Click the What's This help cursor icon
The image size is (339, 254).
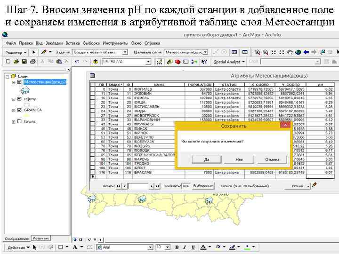pyautogui.click(x=204, y=62)
